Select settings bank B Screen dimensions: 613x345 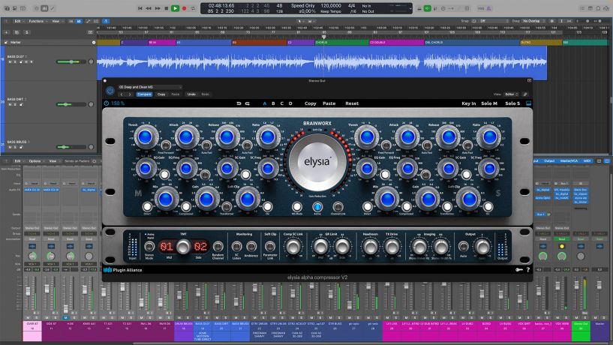[273, 103]
